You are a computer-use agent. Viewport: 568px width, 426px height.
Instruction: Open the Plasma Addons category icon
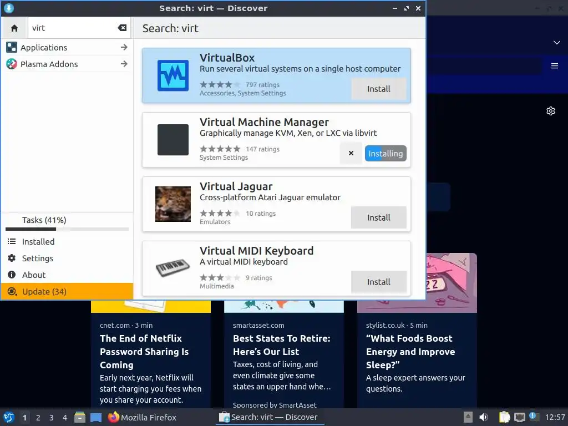(12, 64)
